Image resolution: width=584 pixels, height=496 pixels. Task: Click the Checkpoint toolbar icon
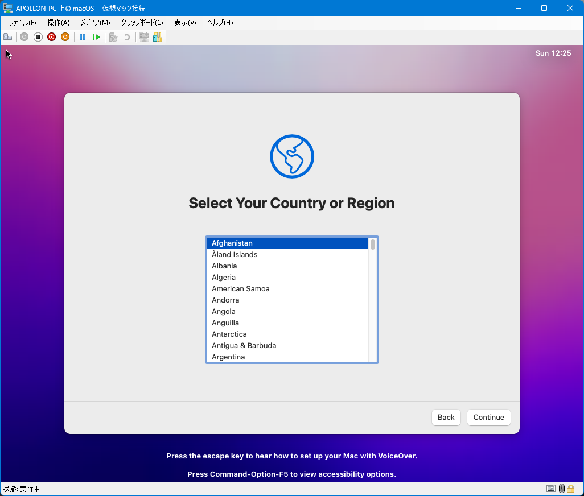[x=113, y=37]
